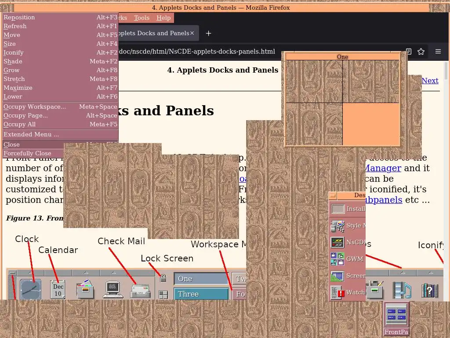Choose Move from the window menu
The width and height of the screenshot is (450, 338).
coord(60,35)
